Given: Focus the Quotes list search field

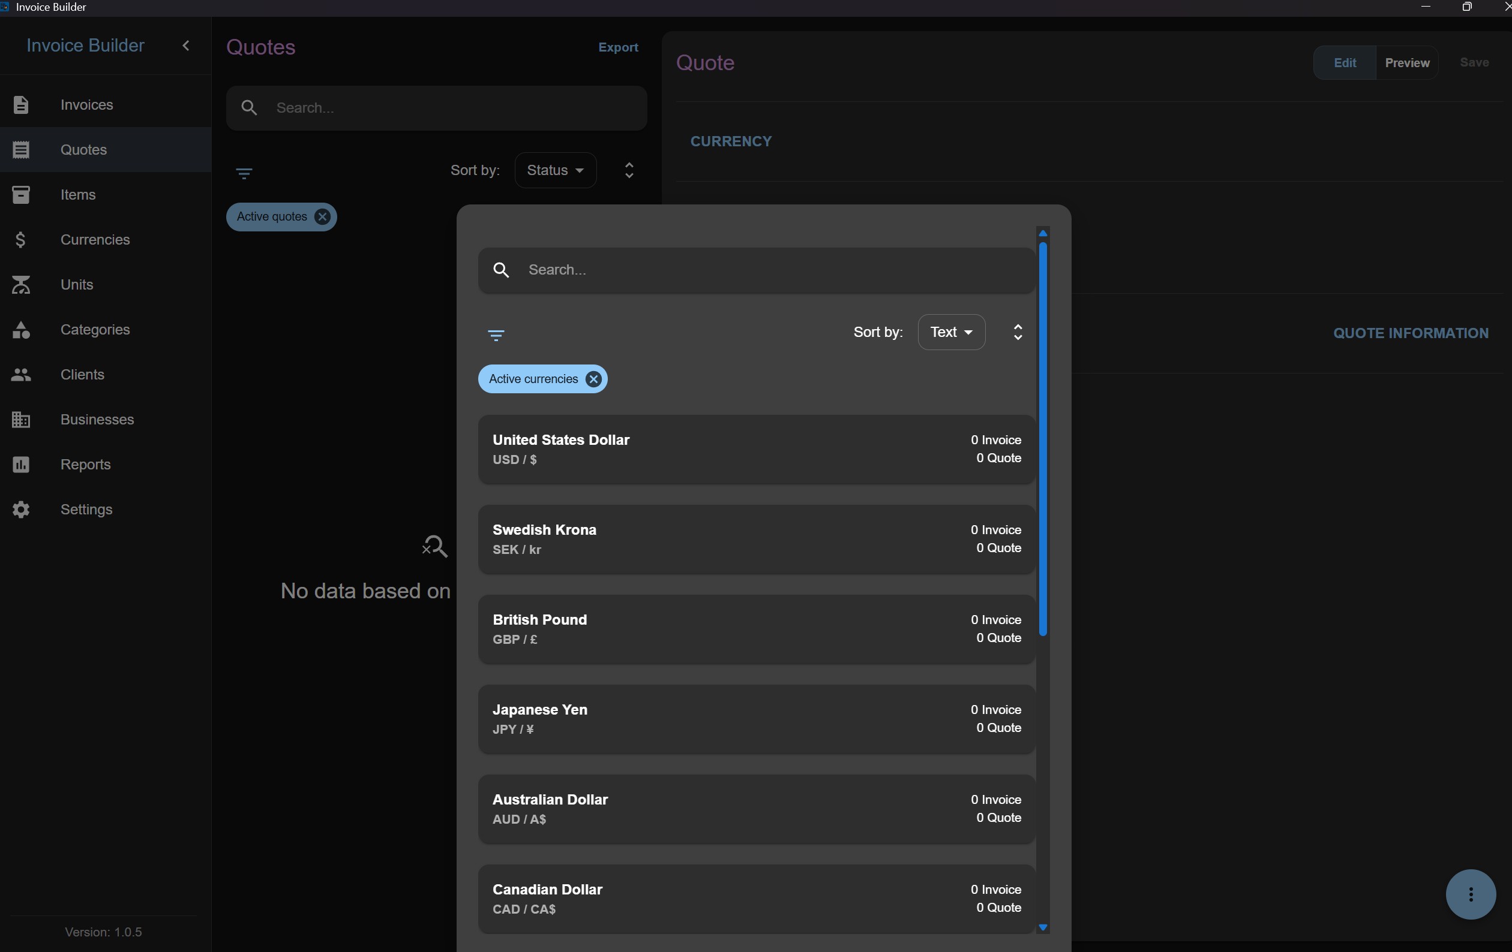Looking at the screenshot, I should coord(436,108).
